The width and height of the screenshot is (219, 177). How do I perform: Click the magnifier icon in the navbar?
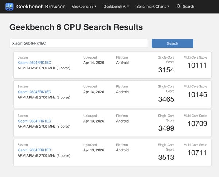point(178,7)
